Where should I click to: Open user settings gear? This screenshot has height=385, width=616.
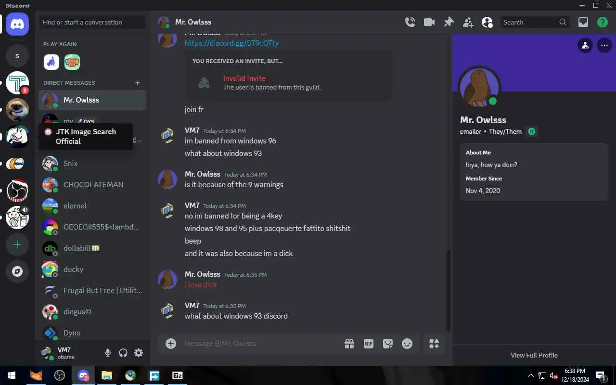(x=139, y=353)
